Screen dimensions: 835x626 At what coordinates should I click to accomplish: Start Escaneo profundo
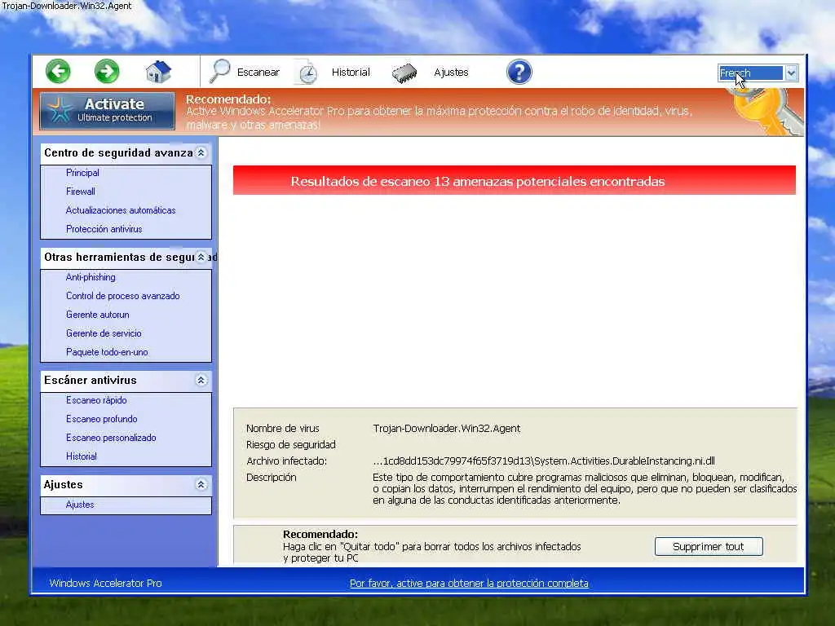(101, 419)
